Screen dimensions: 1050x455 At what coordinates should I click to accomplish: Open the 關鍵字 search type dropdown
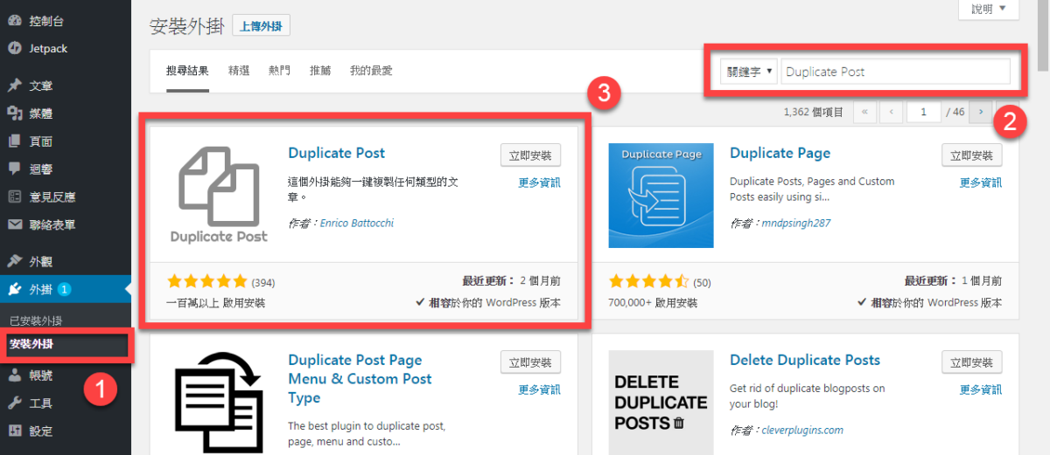pos(749,72)
